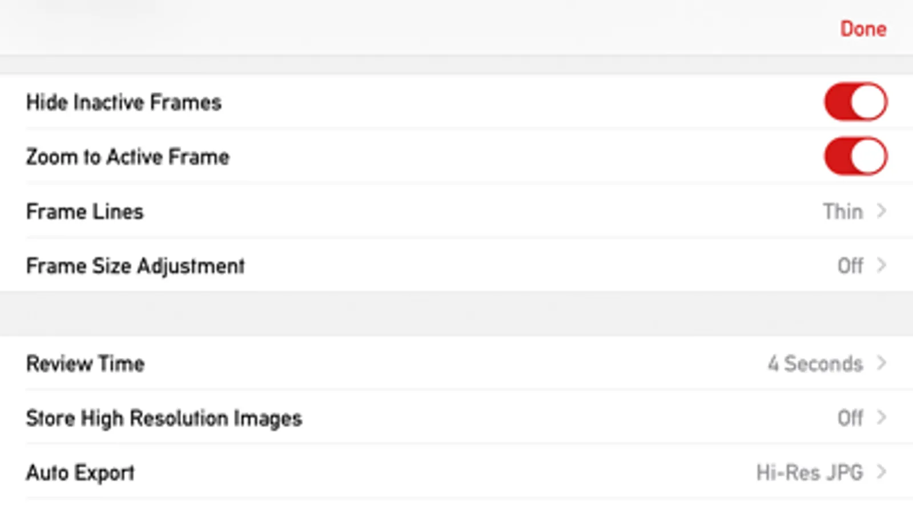
Task: Select Store High Resolution Images label
Action: pos(164,418)
